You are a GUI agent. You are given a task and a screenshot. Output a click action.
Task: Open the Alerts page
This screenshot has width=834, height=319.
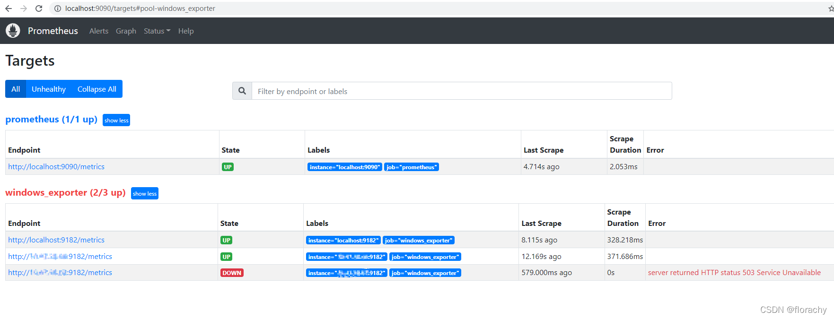99,31
